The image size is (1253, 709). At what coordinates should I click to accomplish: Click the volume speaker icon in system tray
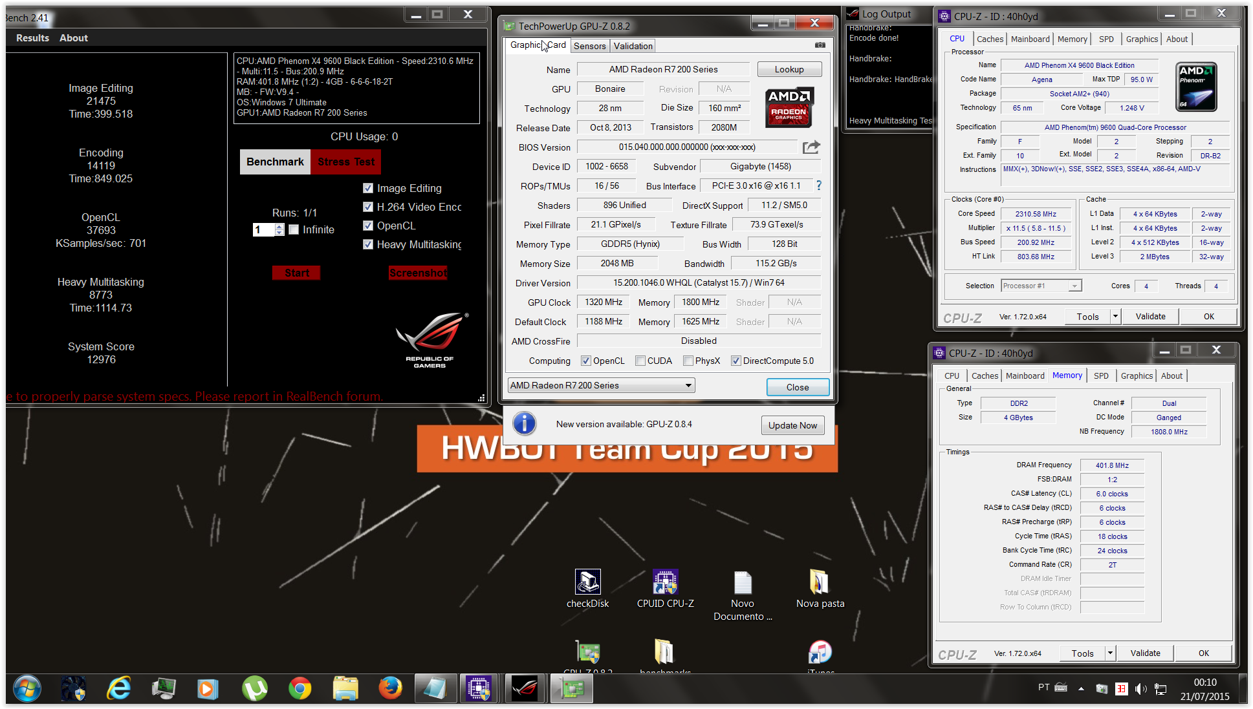(x=1141, y=689)
